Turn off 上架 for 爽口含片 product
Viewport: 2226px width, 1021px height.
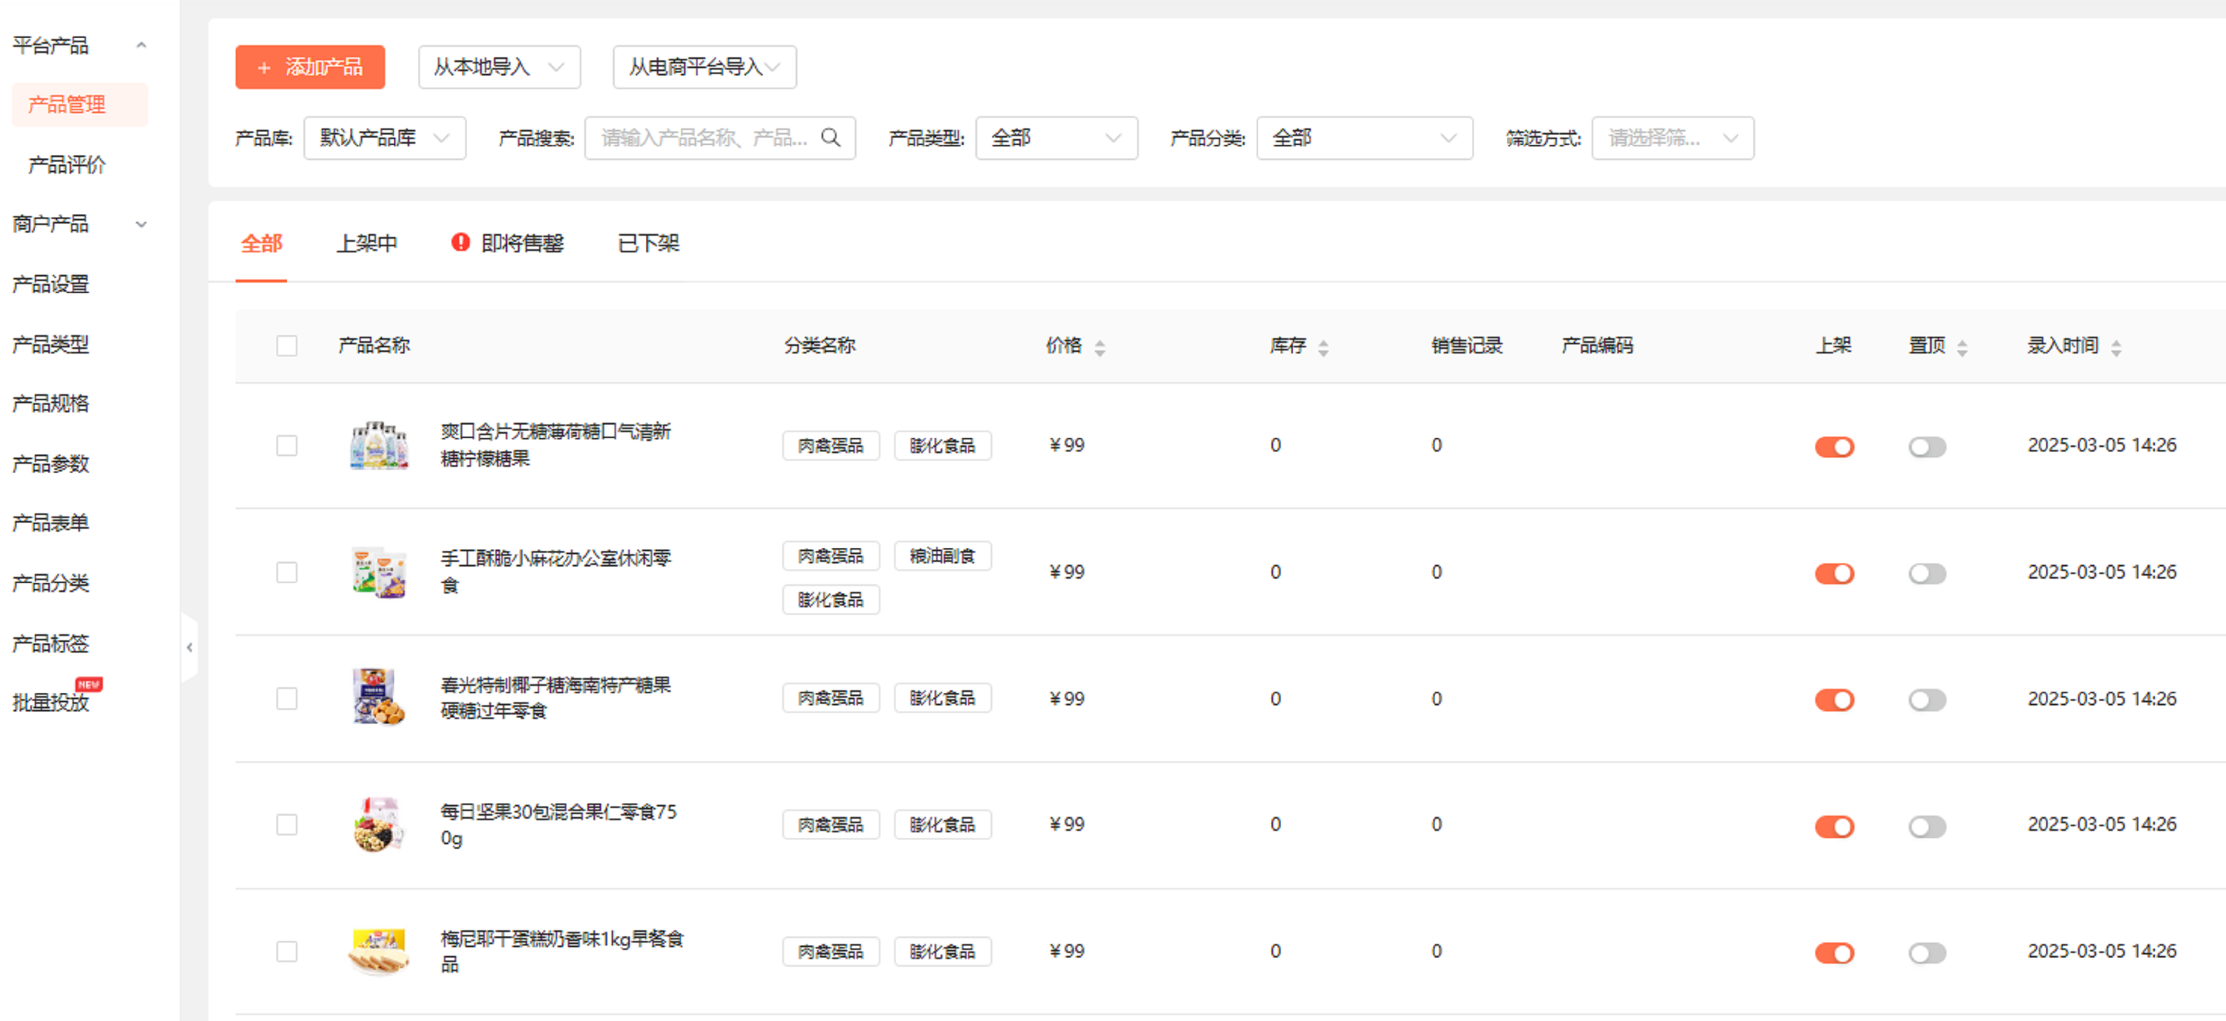click(1834, 447)
